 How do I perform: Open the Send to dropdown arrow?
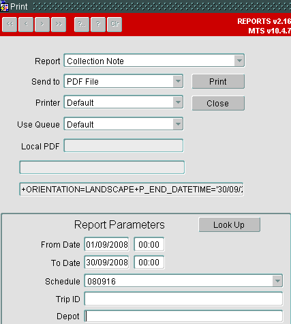point(178,81)
